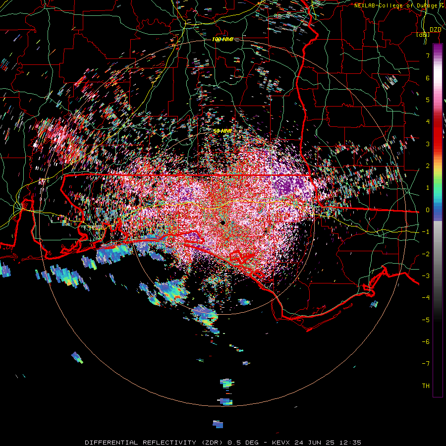Click the positive 7 value on the color scale
Image resolution: width=446 pixels, height=446 pixels.
tap(428, 56)
